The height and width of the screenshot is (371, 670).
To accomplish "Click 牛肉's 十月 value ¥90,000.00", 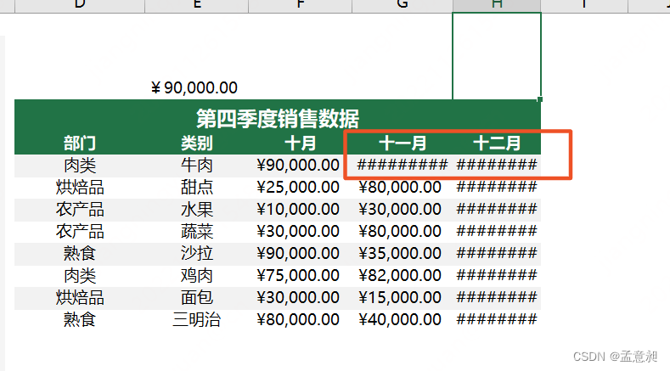I will [298, 166].
